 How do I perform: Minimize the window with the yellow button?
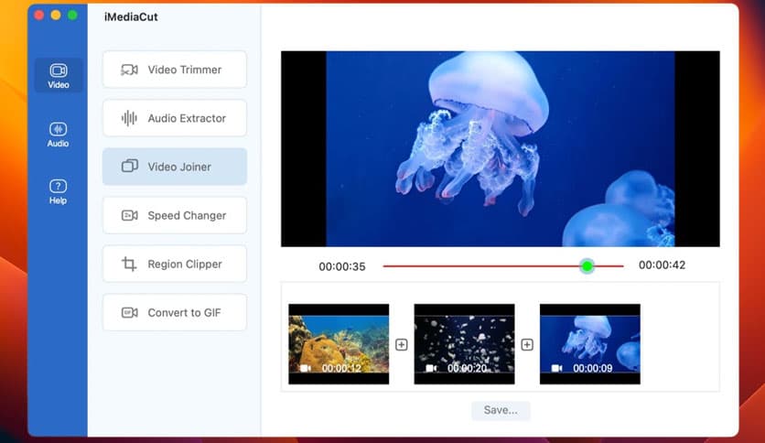56,16
